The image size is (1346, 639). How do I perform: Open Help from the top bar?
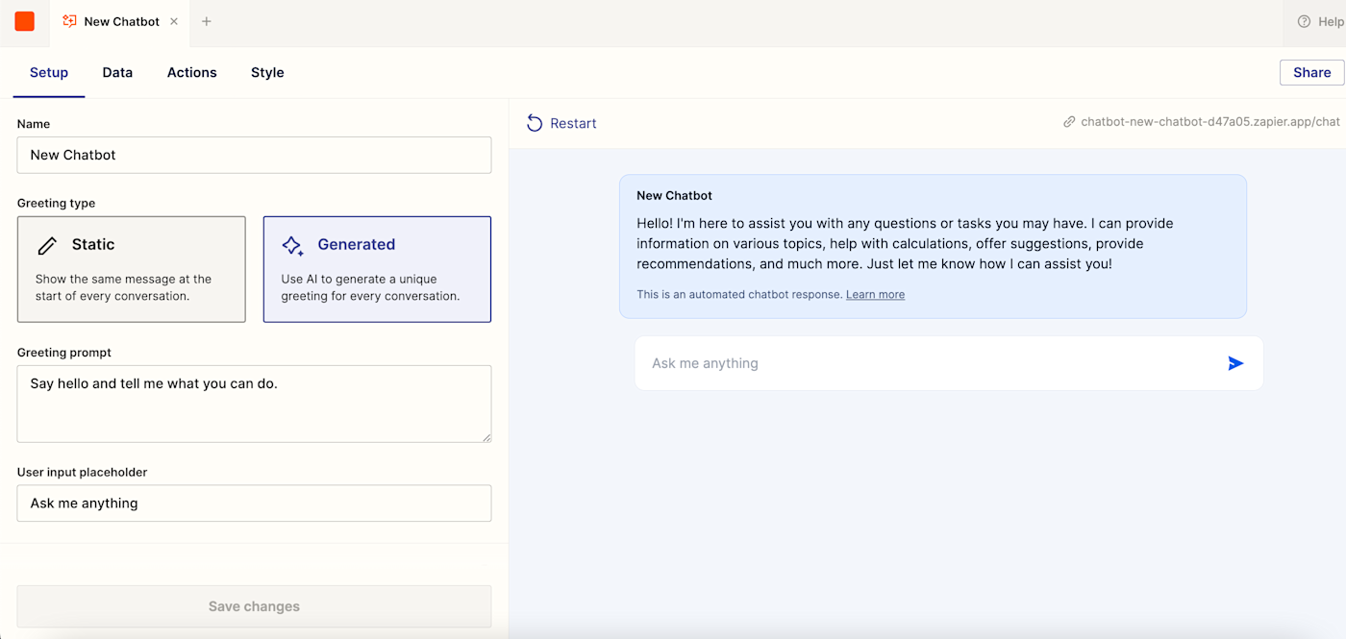1320,21
